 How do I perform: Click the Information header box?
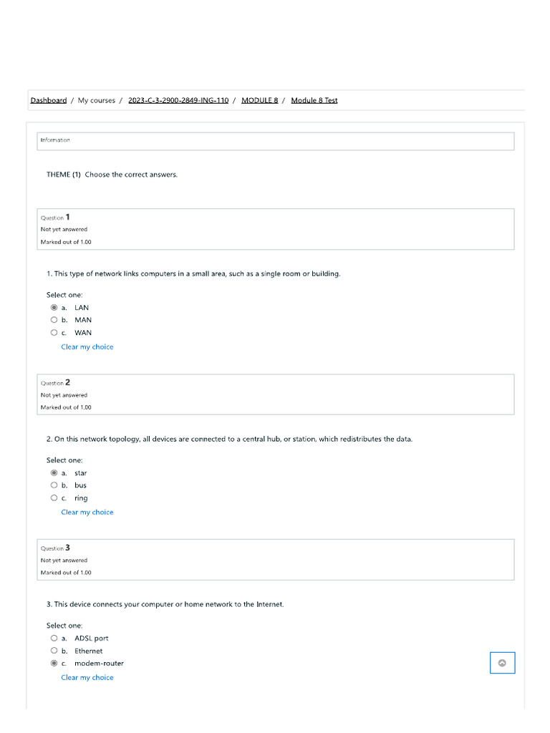tap(275, 140)
